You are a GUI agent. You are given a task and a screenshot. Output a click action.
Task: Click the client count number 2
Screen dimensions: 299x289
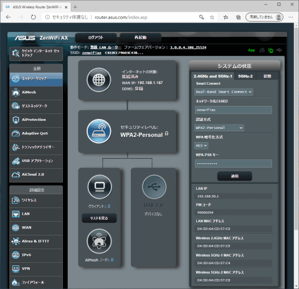pos(109,206)
